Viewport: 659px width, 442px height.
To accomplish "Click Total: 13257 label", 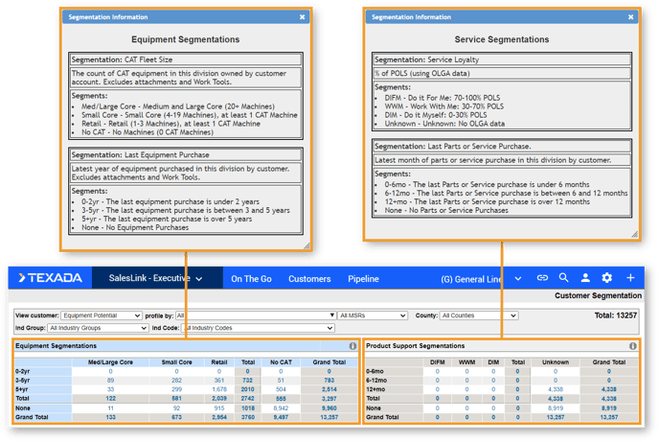I will pos(616,315).
